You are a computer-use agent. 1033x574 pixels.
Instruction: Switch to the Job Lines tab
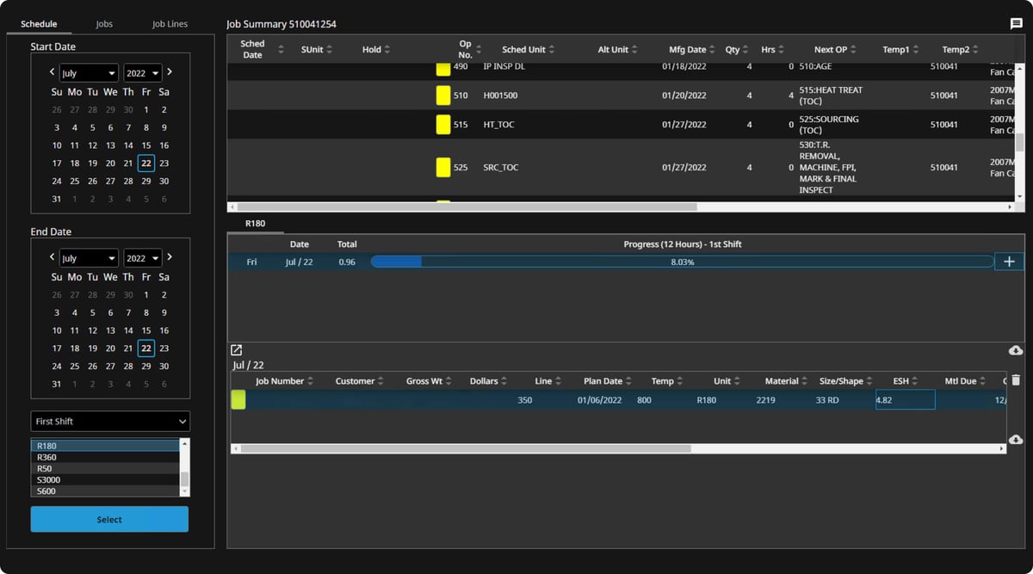click(x=170, y=24)
